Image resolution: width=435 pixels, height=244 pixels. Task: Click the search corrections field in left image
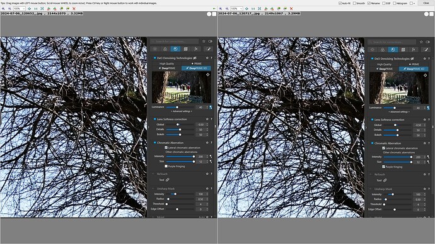point(174,42)
